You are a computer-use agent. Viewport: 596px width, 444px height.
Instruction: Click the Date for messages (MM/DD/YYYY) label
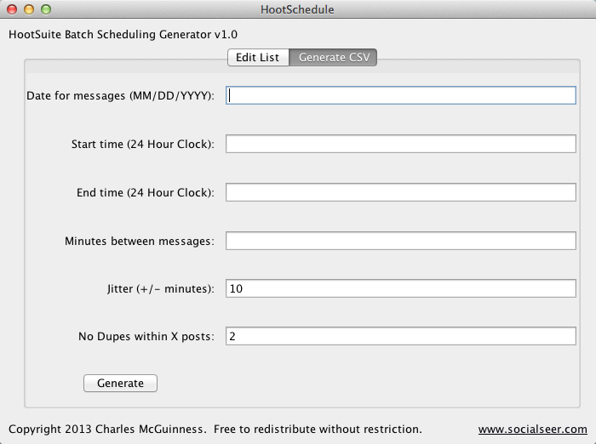(x=120, y=95)
